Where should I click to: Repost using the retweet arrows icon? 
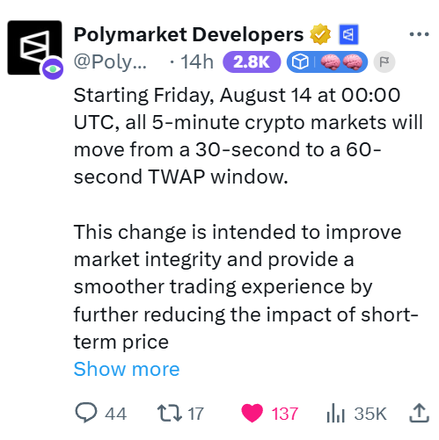[169, 413]
